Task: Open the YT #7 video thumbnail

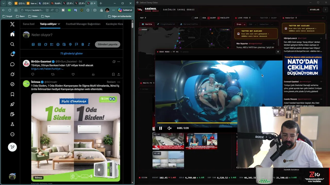Action: pyautogui.click(x=168, y=160)
